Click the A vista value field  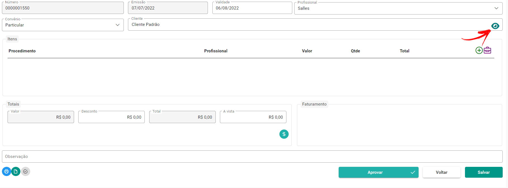(x=253, y=117)
